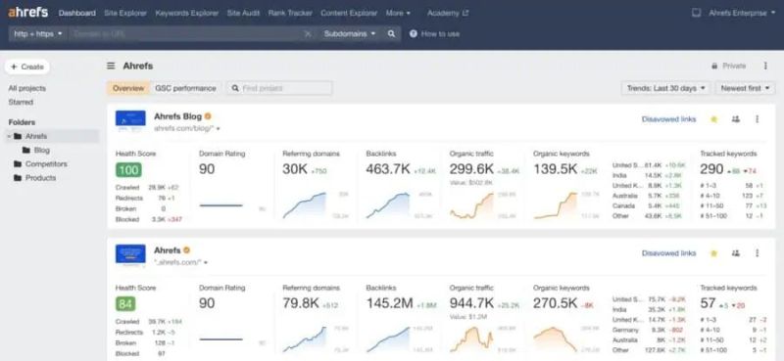
Task: Click verified badge next to Ahrefs Blog
Action: click(x=208, y=116)
